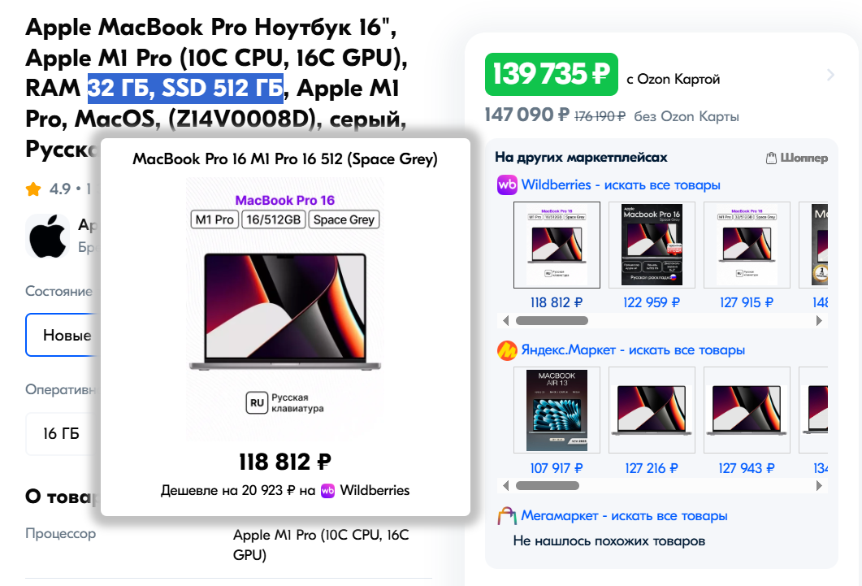
Task: Click left arrow of Yandex Market carousel
Action: point(506,485)
